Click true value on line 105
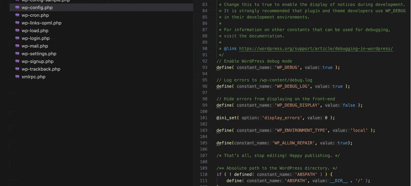The height and width of the screenshot is (186, 411). 343,143
